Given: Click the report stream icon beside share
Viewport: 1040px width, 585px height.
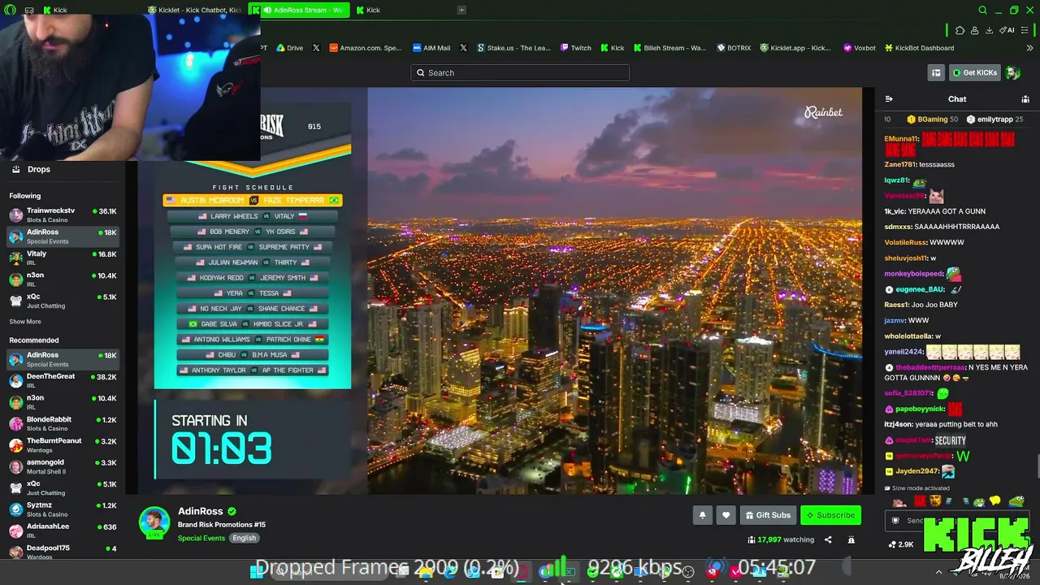Looking at the screenshot, I should [851, 539].
